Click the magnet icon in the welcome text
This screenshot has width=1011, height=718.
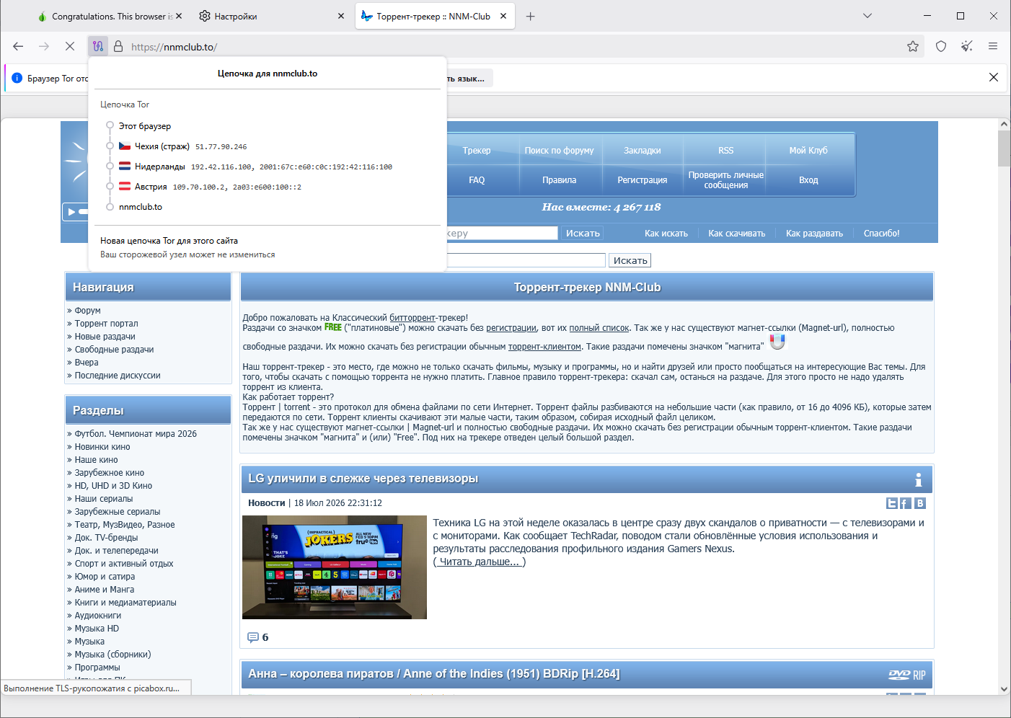[x=777, y=342]
